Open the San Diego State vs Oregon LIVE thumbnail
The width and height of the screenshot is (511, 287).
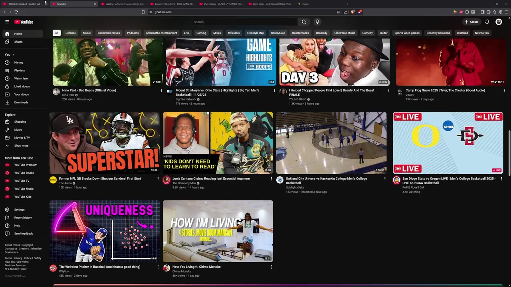pyautogui.click(x=448, y=143)
